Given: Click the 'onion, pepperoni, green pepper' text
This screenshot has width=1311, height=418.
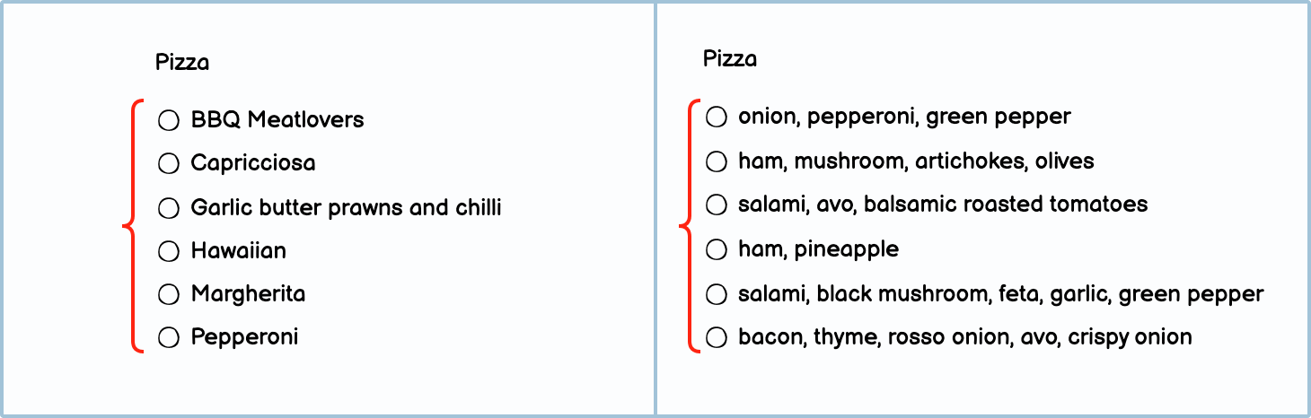Looking at the screenshot, I should click(x=904, y=117).
